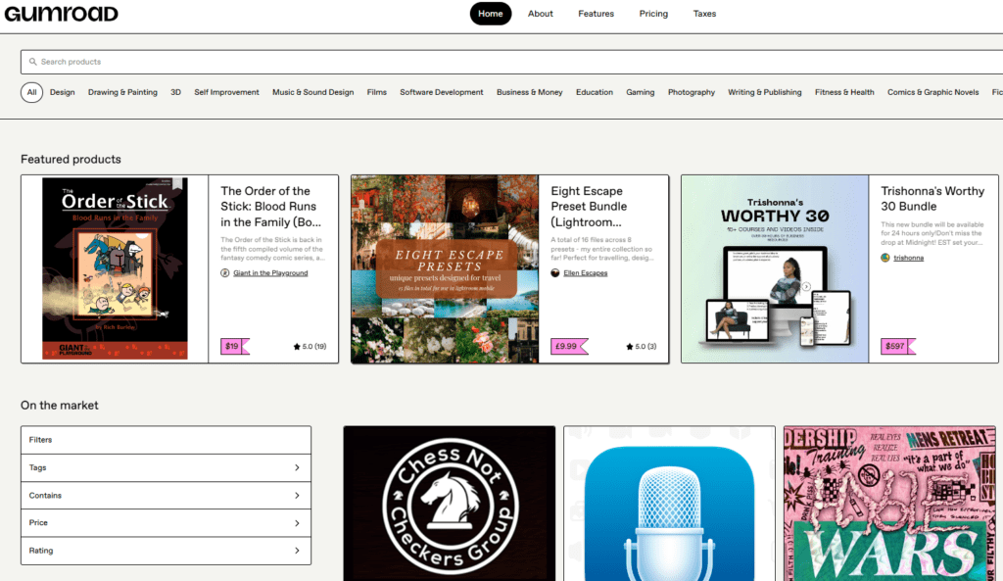
Task: Open the About page
Action: [541, 14]
